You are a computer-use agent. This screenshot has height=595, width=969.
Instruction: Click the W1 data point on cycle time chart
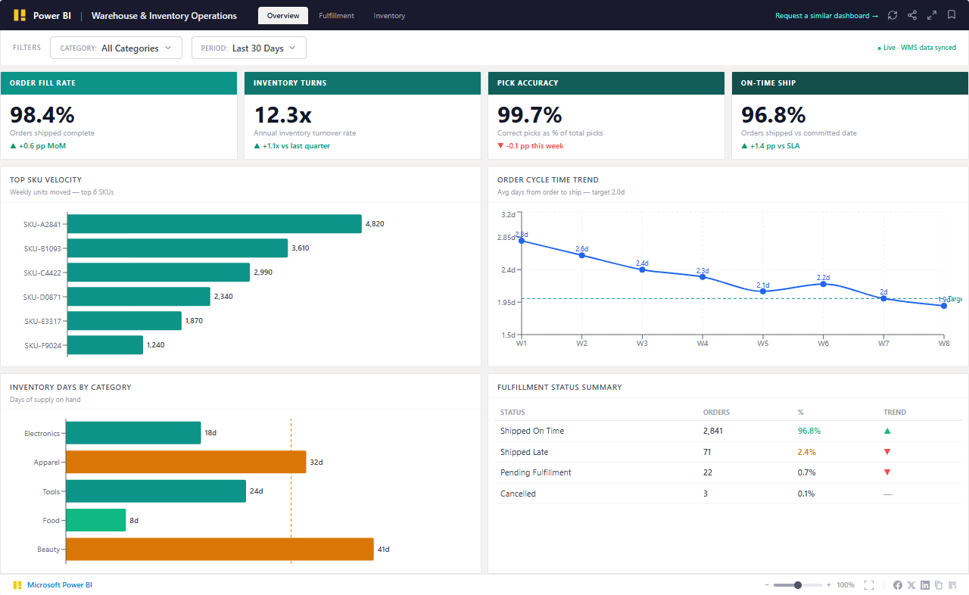522,241
